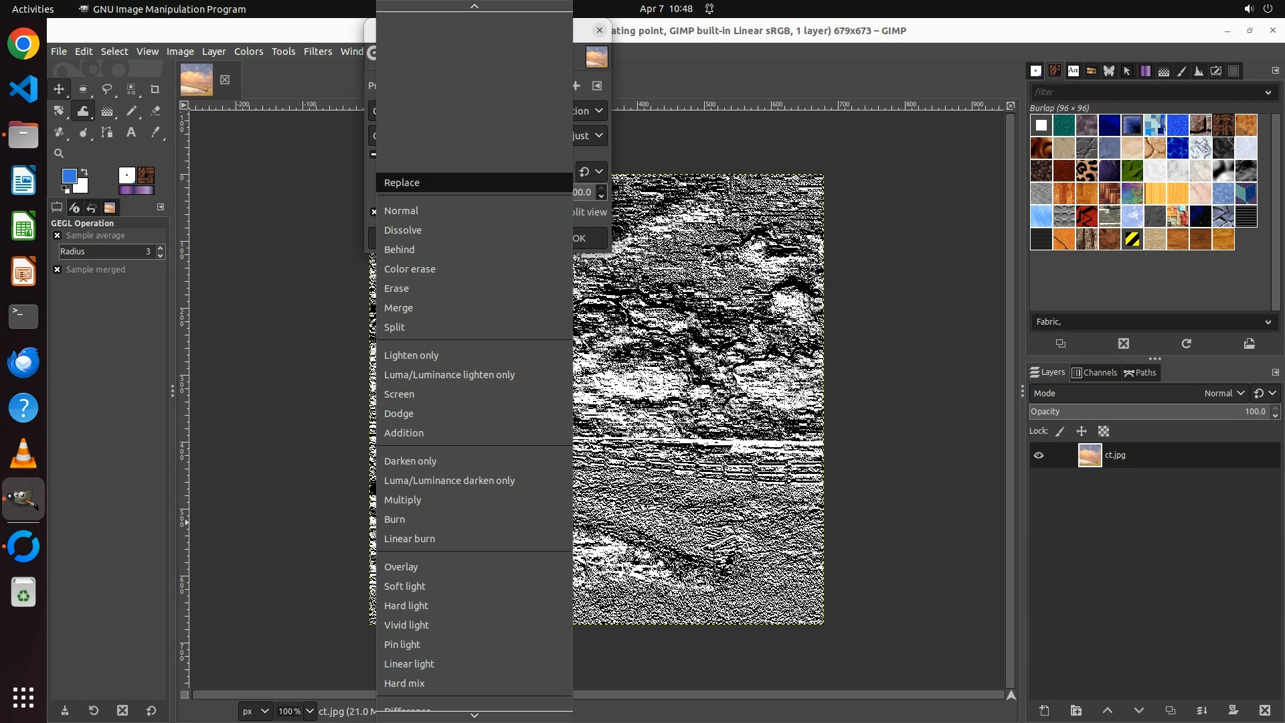The width and height of the screenshot is (1285, 723).
Task: Open the layer Mode Normal dropdown
Action: (1224, 394)
